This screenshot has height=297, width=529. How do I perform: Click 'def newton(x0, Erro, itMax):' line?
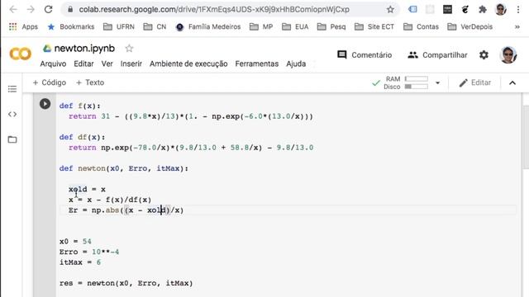pos(124,168)
